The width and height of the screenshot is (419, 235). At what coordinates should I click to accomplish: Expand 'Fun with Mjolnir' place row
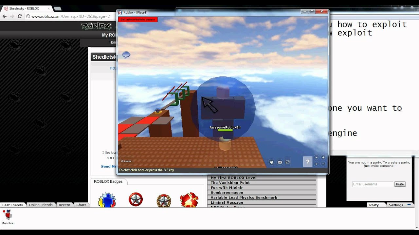(x=262, y=188)
